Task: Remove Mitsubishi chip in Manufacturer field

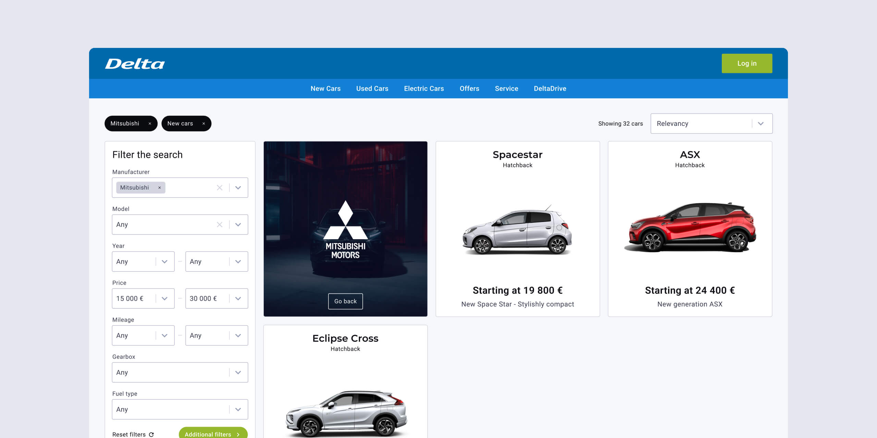Action: [159, 188]
